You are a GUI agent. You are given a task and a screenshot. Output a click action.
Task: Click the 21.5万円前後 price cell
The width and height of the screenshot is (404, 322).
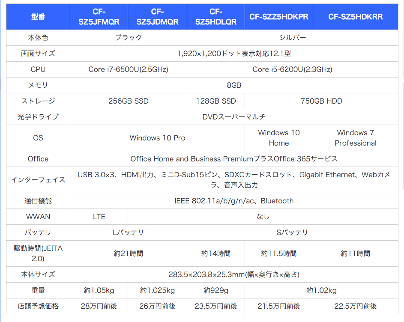tap(279, 306)
